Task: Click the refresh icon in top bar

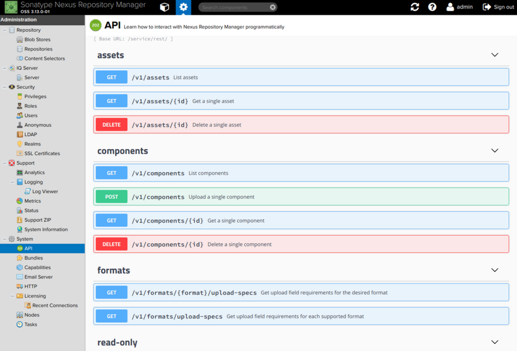Action: click(x=415, y=7)
